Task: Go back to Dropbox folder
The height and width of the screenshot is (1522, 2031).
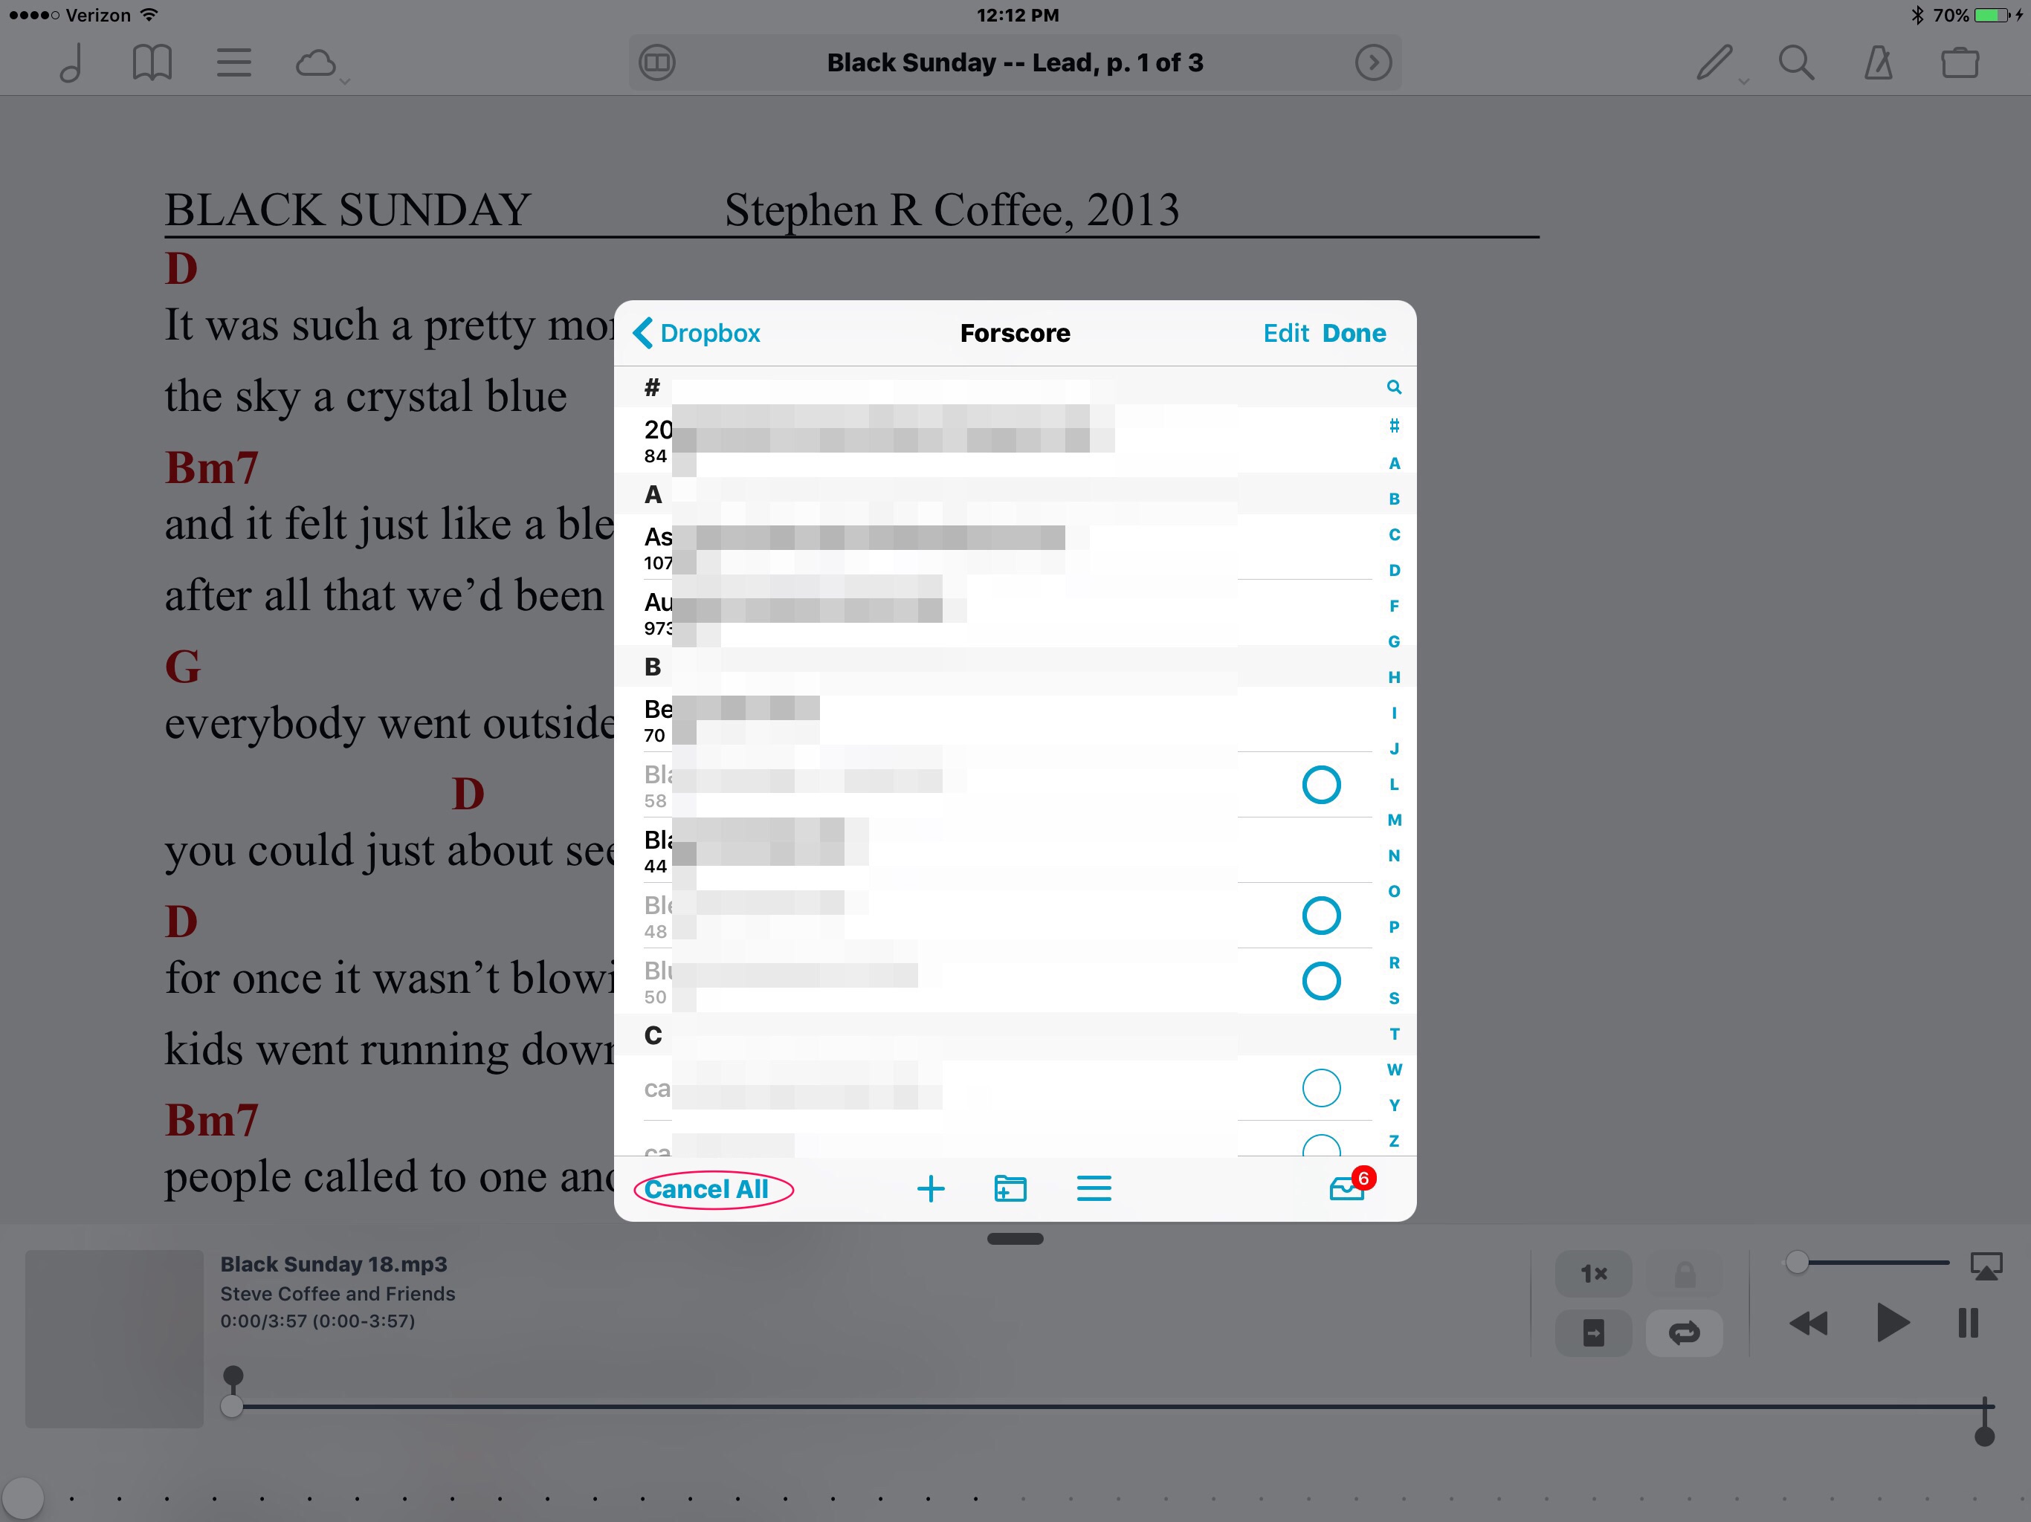Action: tap(698, 333)
